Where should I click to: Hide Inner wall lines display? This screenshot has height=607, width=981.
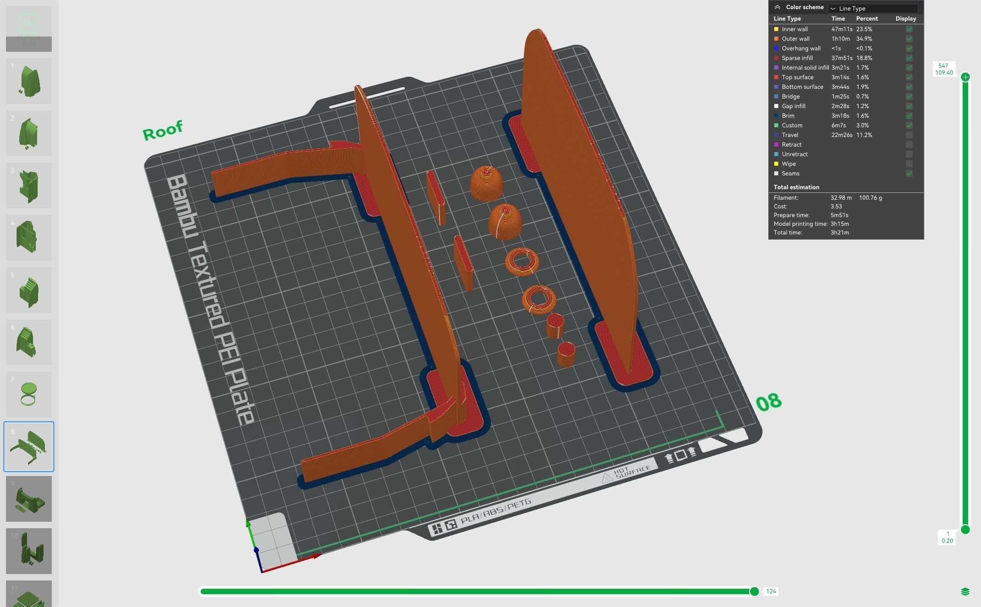(x=909, y=29)
